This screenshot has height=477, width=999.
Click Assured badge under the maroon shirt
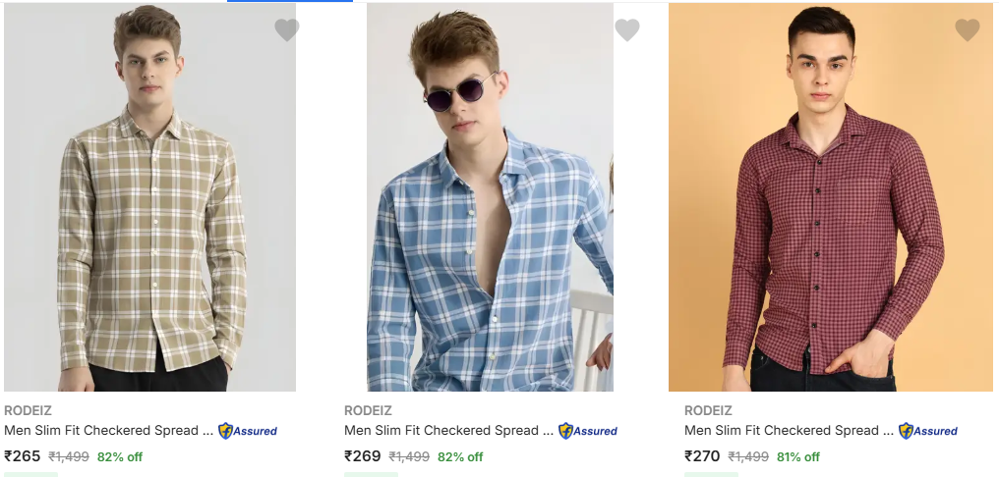point(928,431)
